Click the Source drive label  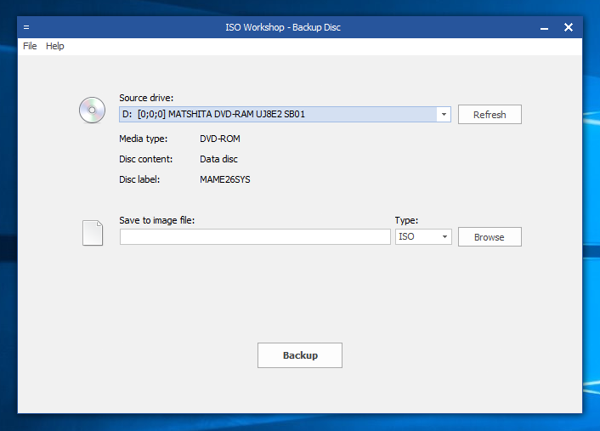pos(146,98)
